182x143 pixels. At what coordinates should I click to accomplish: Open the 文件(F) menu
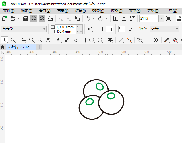pos(9,11)
